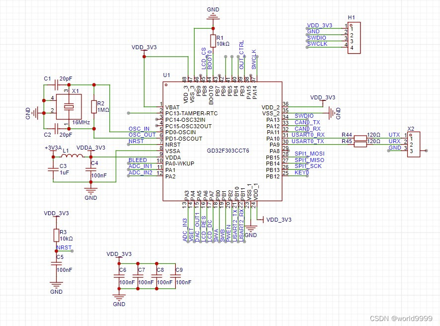Select the URX label at connector X2
Screen dimensions: 440x326
pyautogui.click(x=394, y=141)
